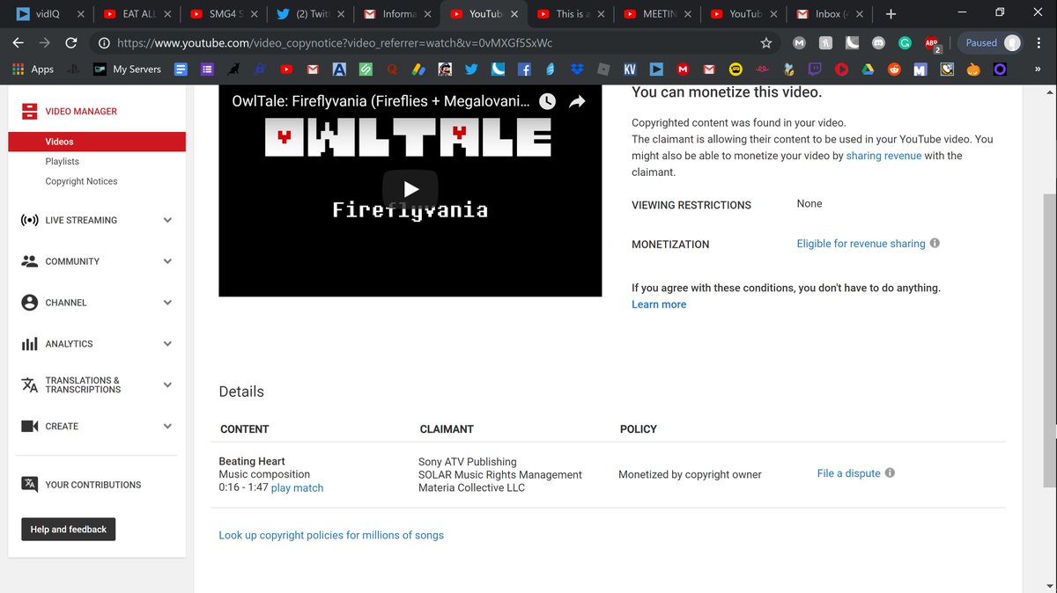Open the PlayStation bookmark icon
Viewport: 1057px width, 593px height.
(x=73, y=69)
